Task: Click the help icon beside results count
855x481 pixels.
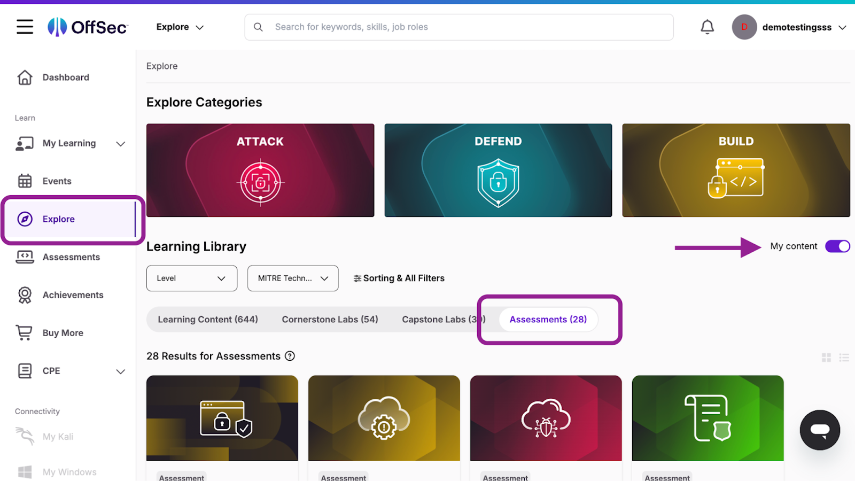Action: coord(290,356)
